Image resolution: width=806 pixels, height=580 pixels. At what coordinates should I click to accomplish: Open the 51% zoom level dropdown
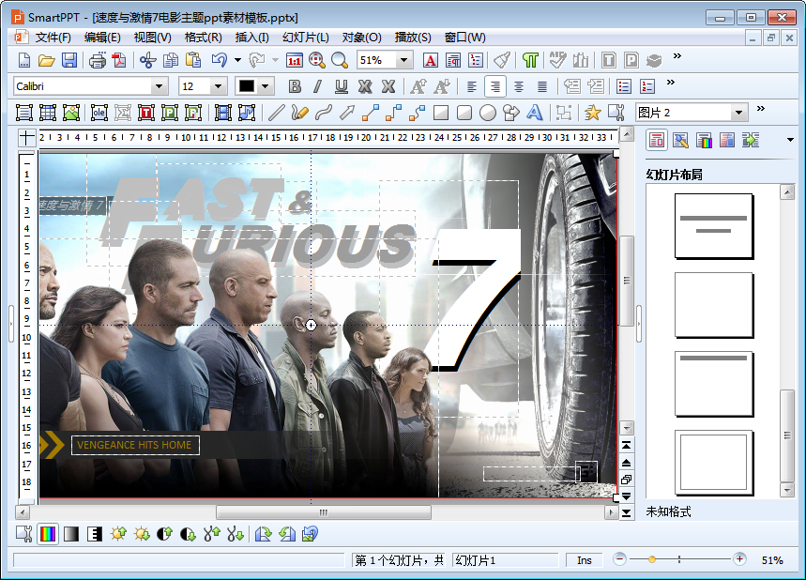pyautogui.click(x=404, y=60)
